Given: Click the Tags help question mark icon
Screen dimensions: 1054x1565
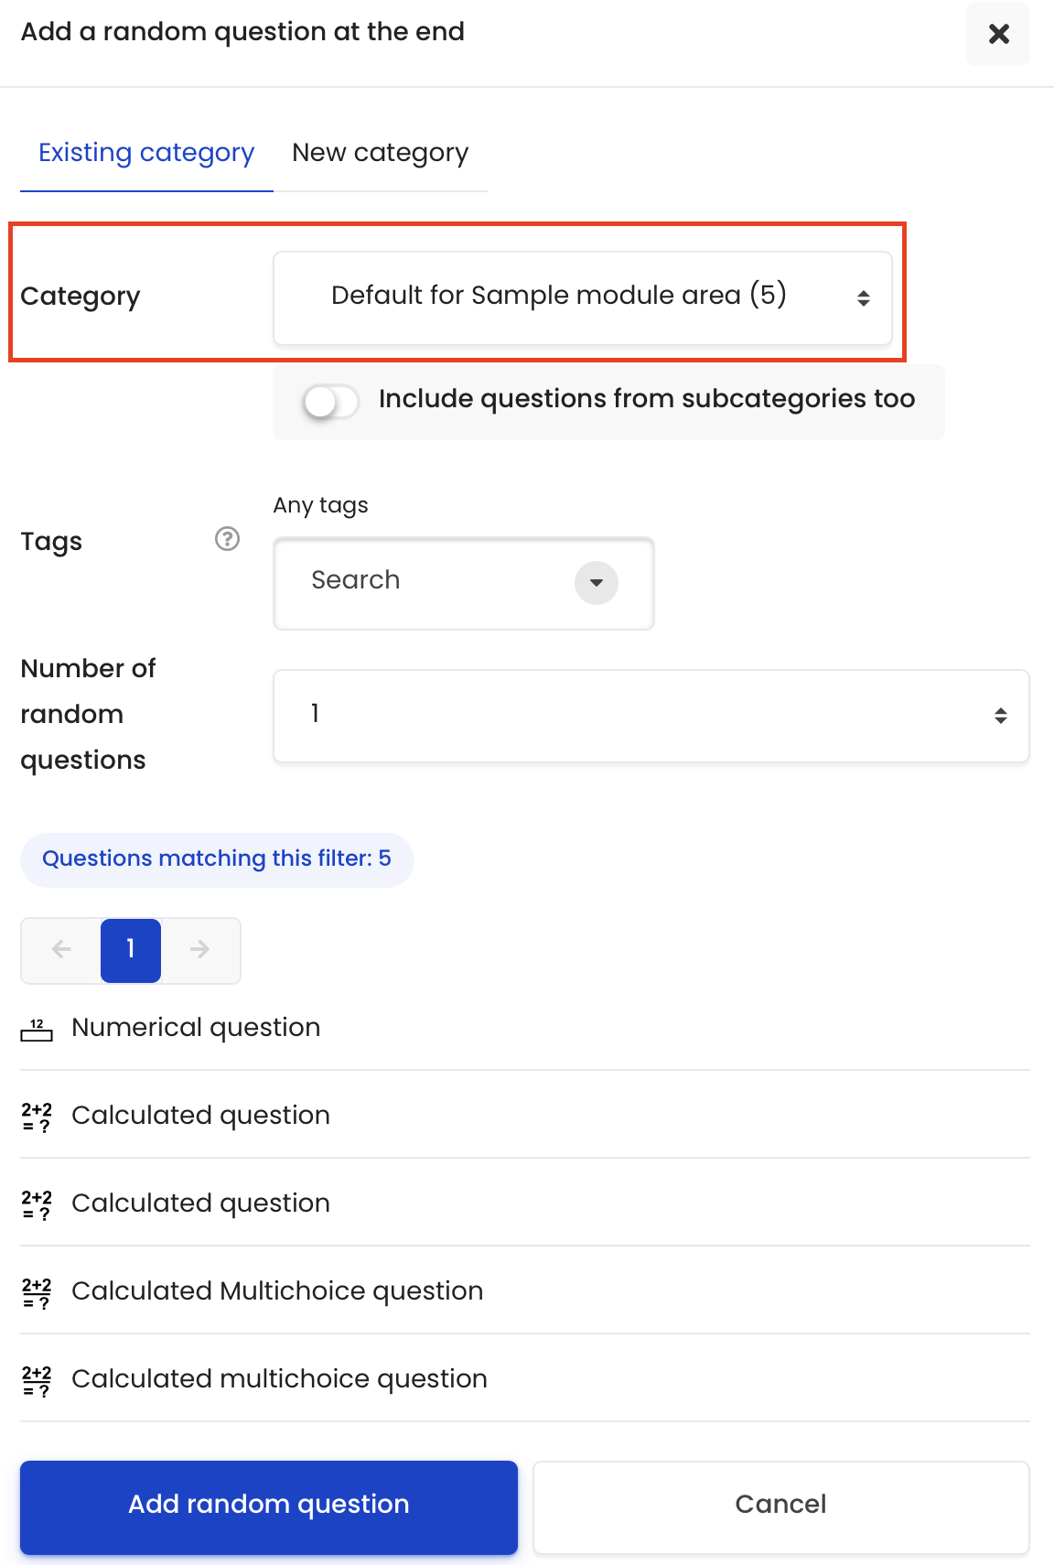Looking at the screenshot, I should pos(227,539).
